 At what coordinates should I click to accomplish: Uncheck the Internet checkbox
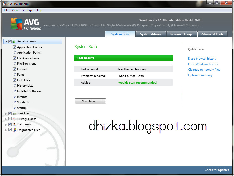point(15,97)
